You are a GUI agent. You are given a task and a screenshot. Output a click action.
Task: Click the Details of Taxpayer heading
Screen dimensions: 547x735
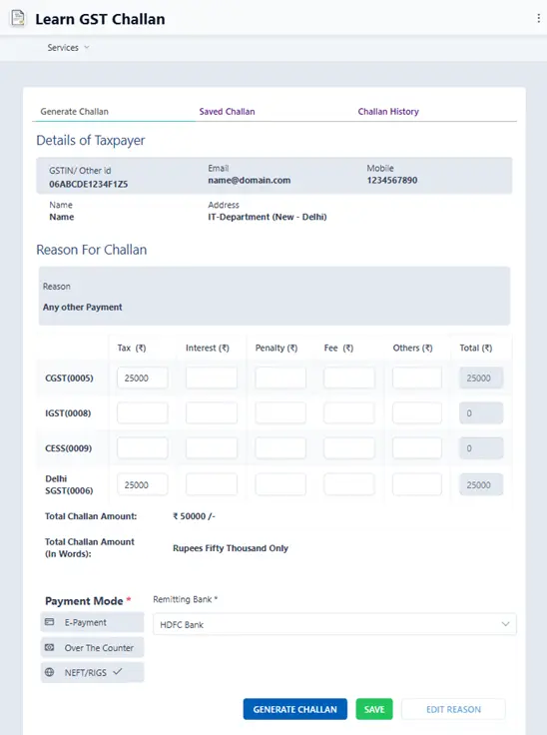(x=91, y=140)
